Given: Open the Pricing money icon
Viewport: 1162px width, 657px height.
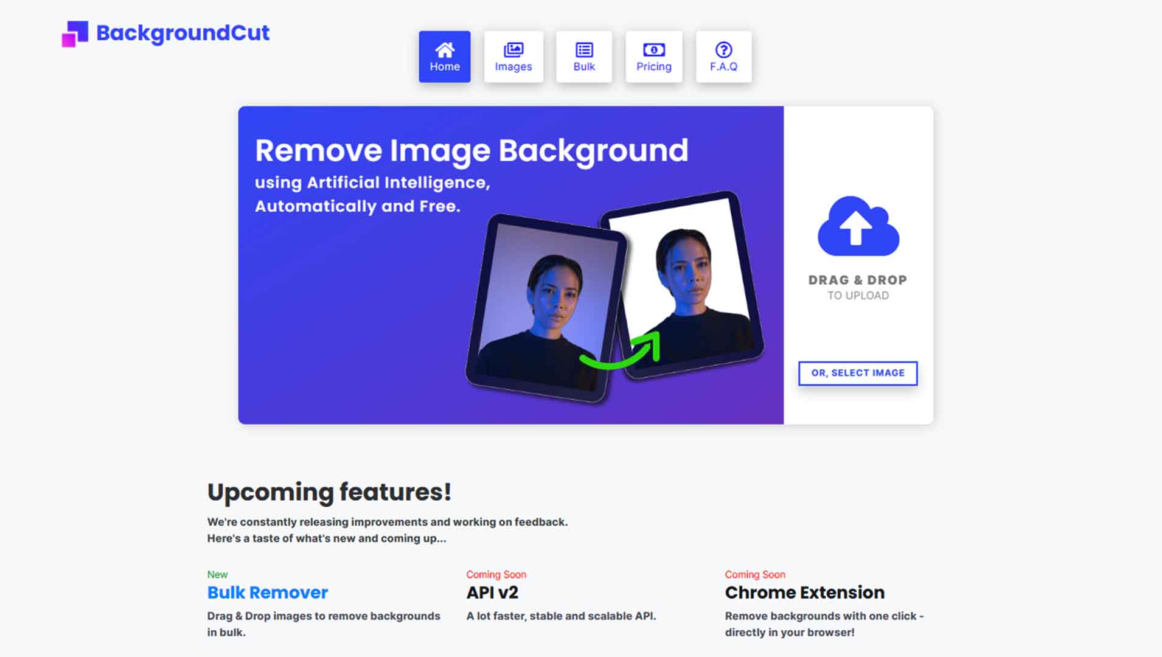Looking at the screenshot, I should click(653, 50).
